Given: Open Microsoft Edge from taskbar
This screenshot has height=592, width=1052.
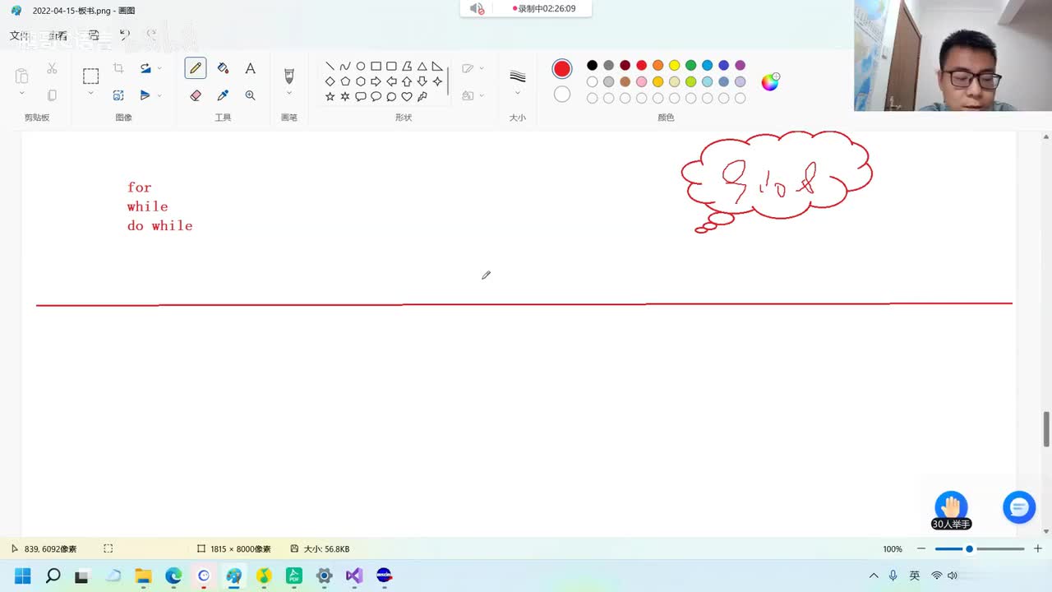Looking at the screenshot, I should (173, 576).
